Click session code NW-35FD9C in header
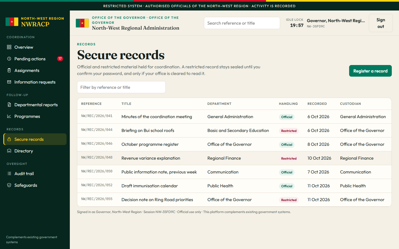Image resolution: width=399 pixels, height=249 pixels. pos(316,27)
